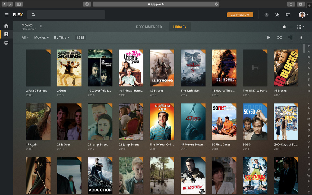Click the Safari address bar
This screenshot has width=312, height=195.
click(156, 4)
